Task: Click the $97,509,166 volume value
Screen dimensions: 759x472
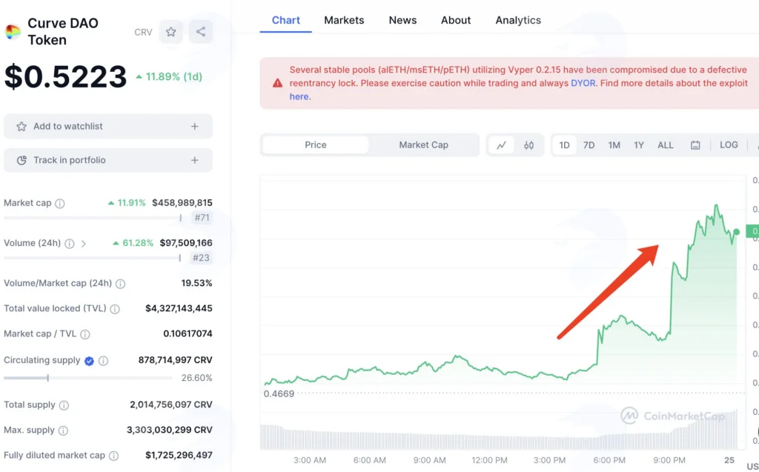Action: coord(186,243)
